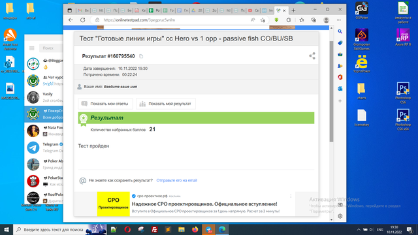The image size is (418, 235).
Task: Open the tab actions menu icon
Action: pyautogui.click(x=70, y=10)
